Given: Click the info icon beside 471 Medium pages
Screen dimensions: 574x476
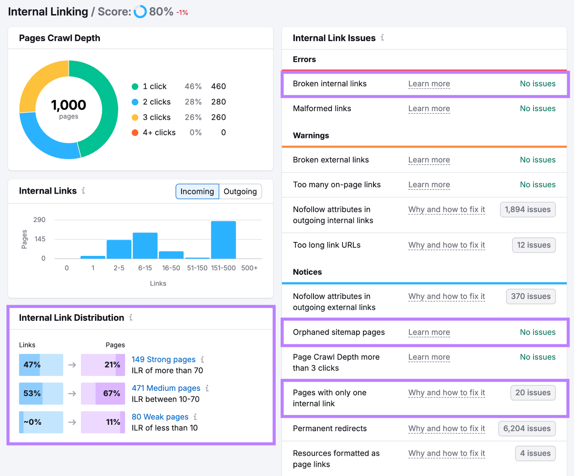Looking at the screenshot, I should 207,388.
